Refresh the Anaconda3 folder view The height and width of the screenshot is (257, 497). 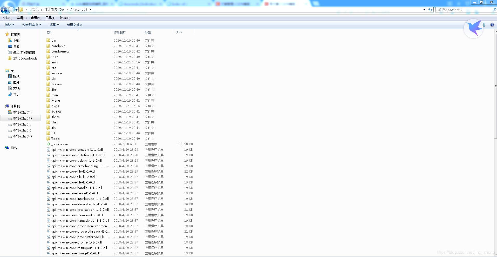pos(430,10)
